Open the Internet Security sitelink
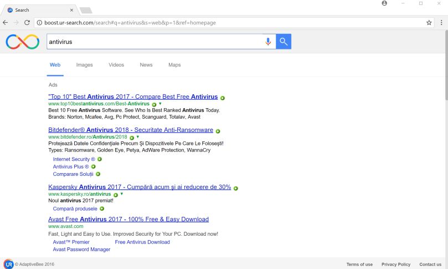 (74, 159)
